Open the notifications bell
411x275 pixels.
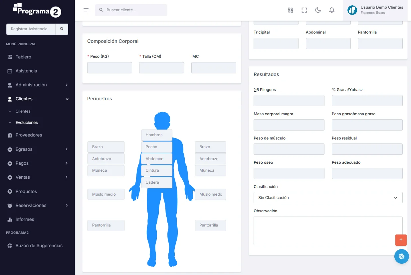tap(331, 10)
